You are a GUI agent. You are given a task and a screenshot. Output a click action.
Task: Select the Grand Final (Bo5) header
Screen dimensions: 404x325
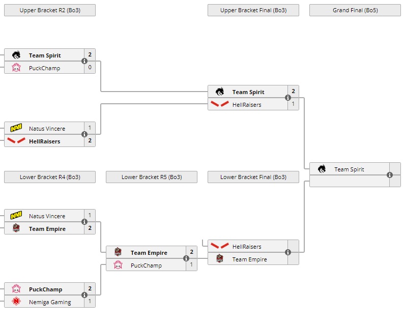(355, 10)
